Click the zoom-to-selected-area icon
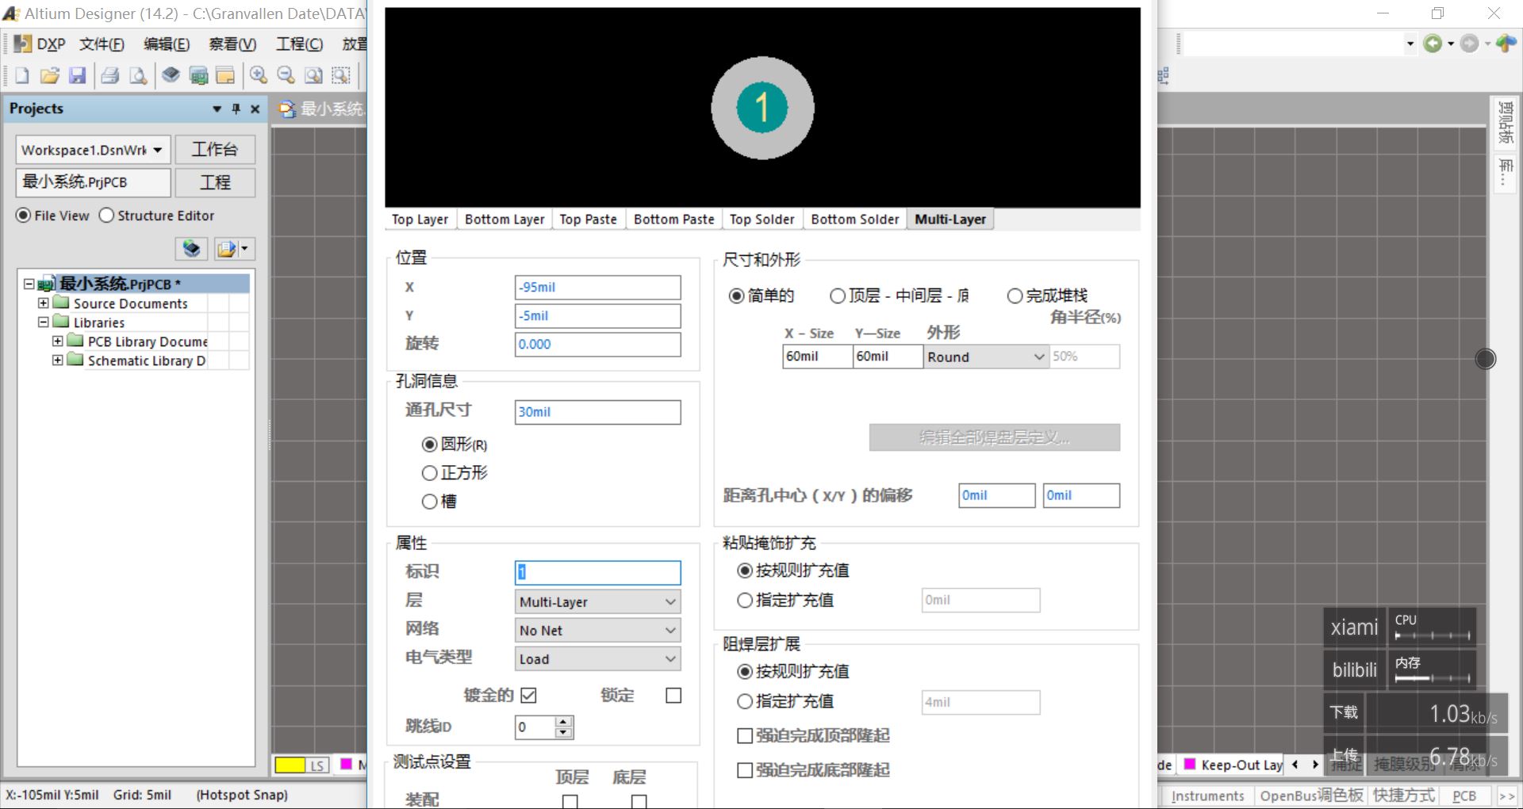The image size is (1523, 809). [x=341, y=75]
